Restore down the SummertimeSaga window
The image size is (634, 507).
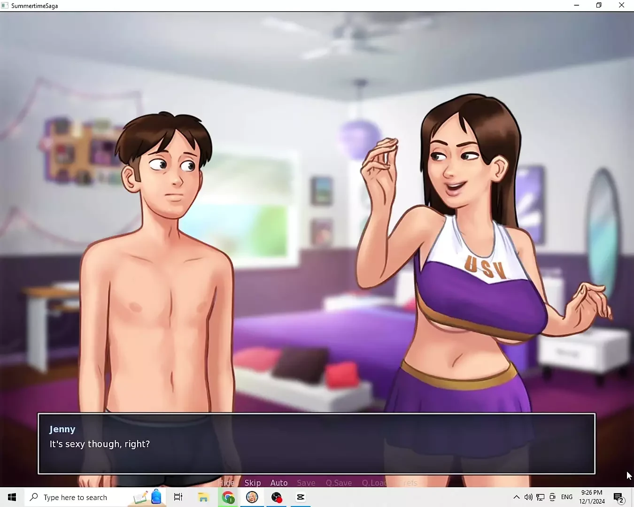[x=599, y=6]
